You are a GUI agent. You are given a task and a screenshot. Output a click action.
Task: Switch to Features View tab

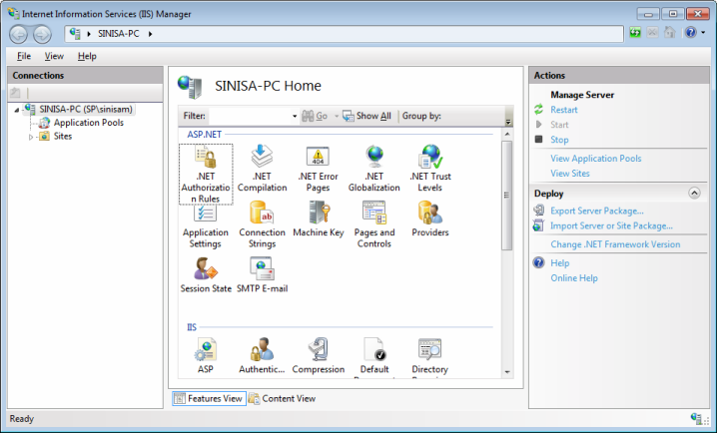coord(209,398)
